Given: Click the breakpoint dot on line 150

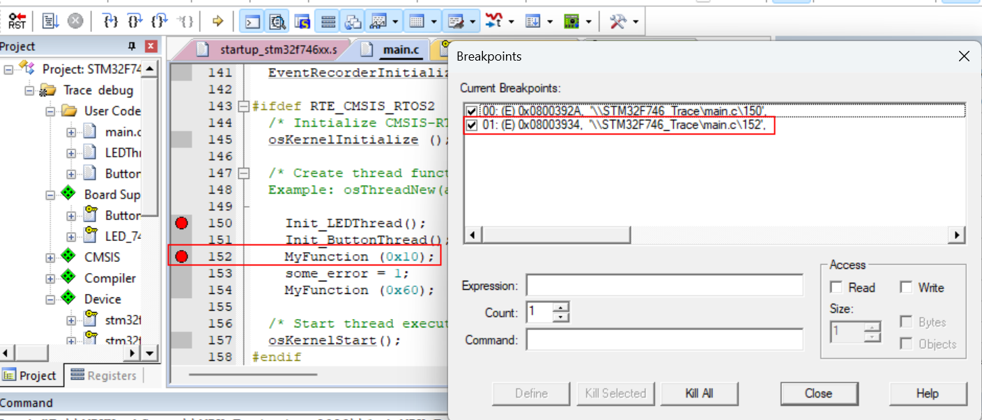Looking at the screenshot, I should click(x=182, y=223).
